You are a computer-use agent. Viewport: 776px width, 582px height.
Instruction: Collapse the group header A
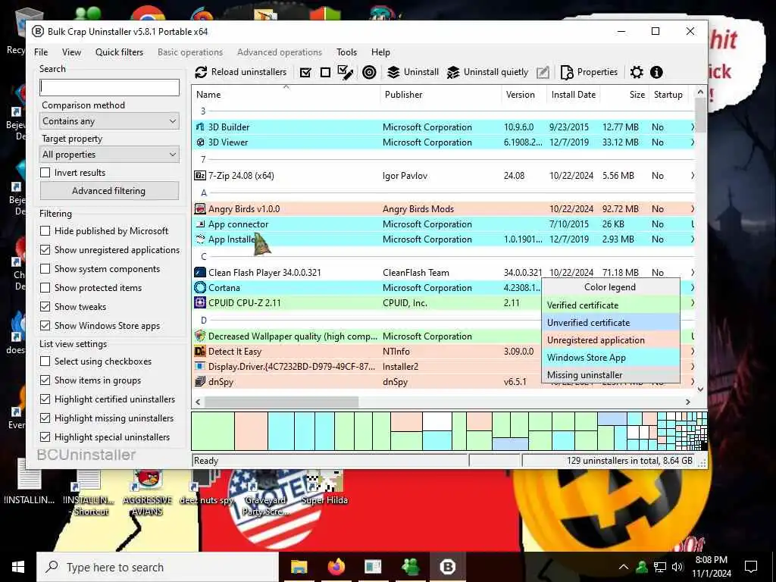[203, 193]
